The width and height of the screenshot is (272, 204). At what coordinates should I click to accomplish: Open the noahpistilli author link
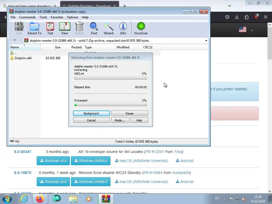click(181, 173)
